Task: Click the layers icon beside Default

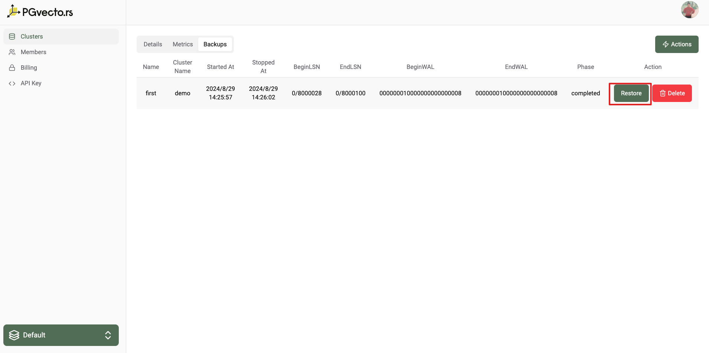Action: pyautogui.click(x=14, y=335)
